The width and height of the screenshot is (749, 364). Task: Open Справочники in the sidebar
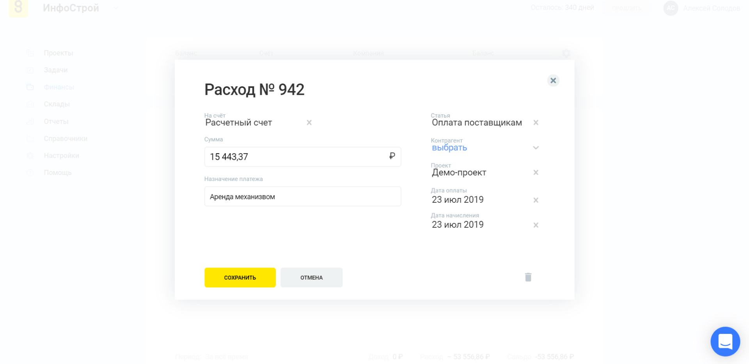(x=66, y=139)
